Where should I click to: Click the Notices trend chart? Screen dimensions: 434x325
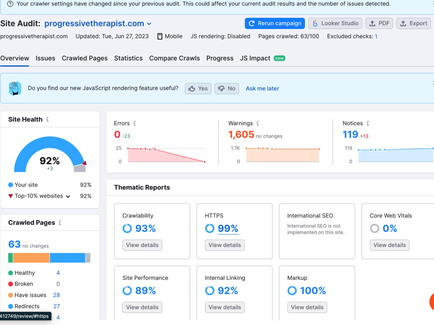tap(396, 155)
